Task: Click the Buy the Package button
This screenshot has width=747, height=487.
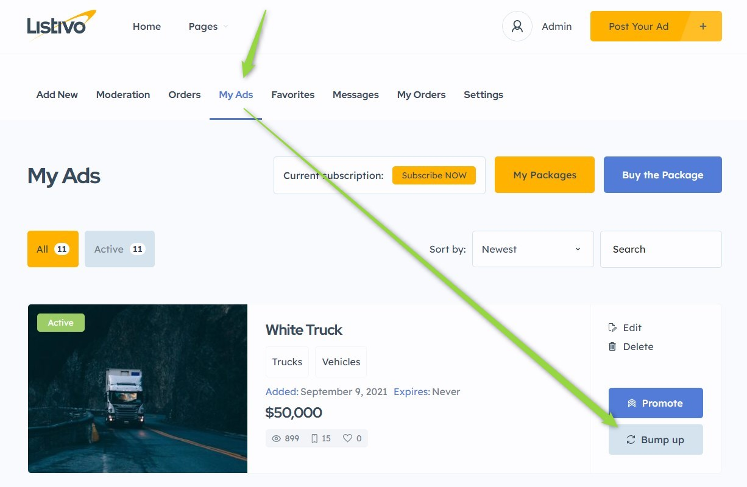Action: [663, 175]
